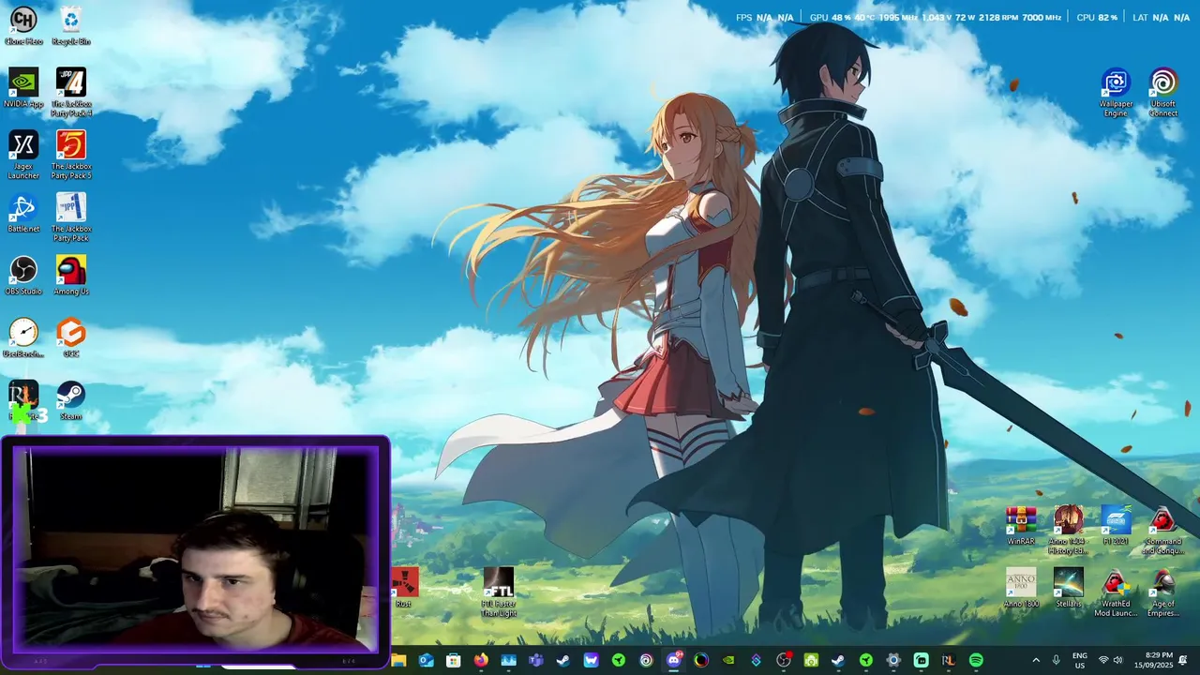The width and height of the screenshot is (1200, 675).
Task: Click the microphone icon in system tray
Action: tap(1057, 660)
